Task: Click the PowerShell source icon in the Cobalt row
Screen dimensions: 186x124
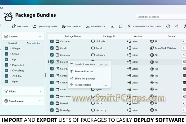Action: pyautogui.click(x=152, y=48)
